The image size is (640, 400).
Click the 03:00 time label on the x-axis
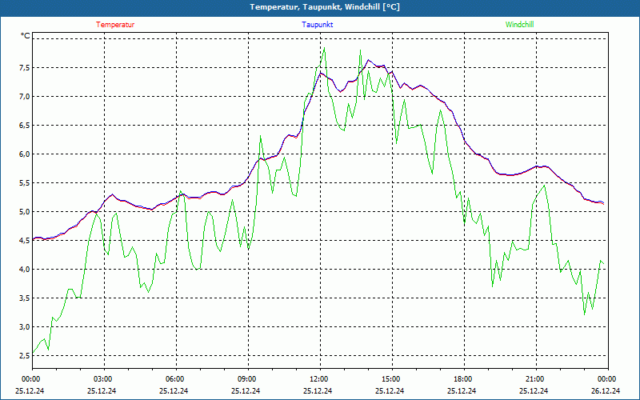click(104, 378)
